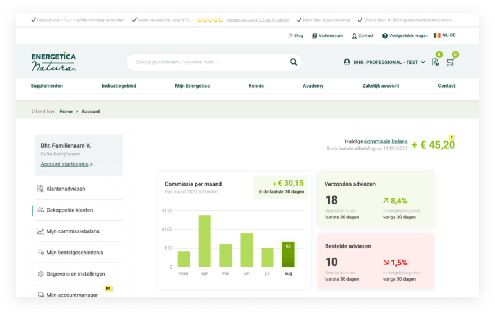Click the Belgian flag language icon

437,35
